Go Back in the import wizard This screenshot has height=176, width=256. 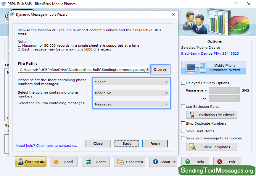127,144
